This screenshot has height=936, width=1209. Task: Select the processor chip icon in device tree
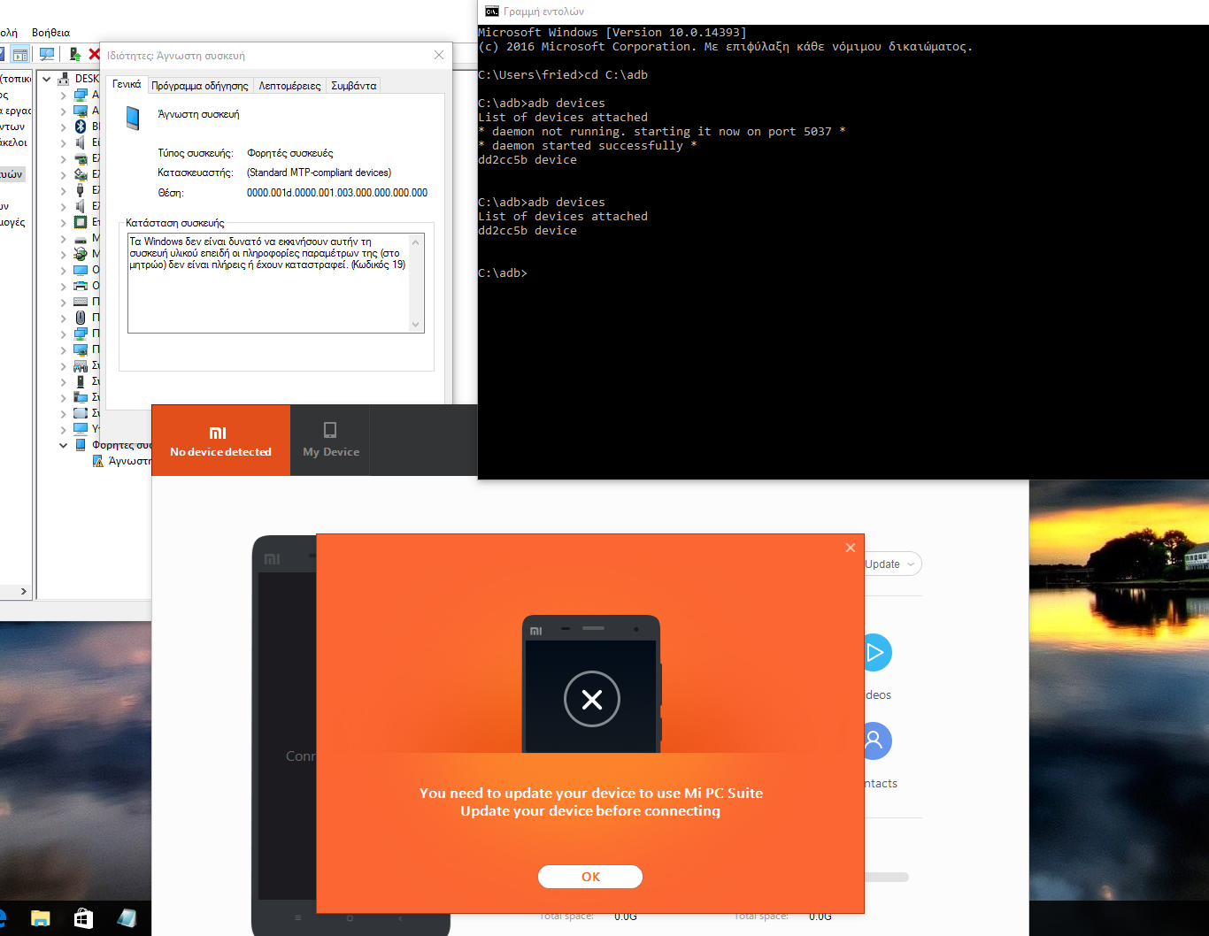click(x=81, y=222)
